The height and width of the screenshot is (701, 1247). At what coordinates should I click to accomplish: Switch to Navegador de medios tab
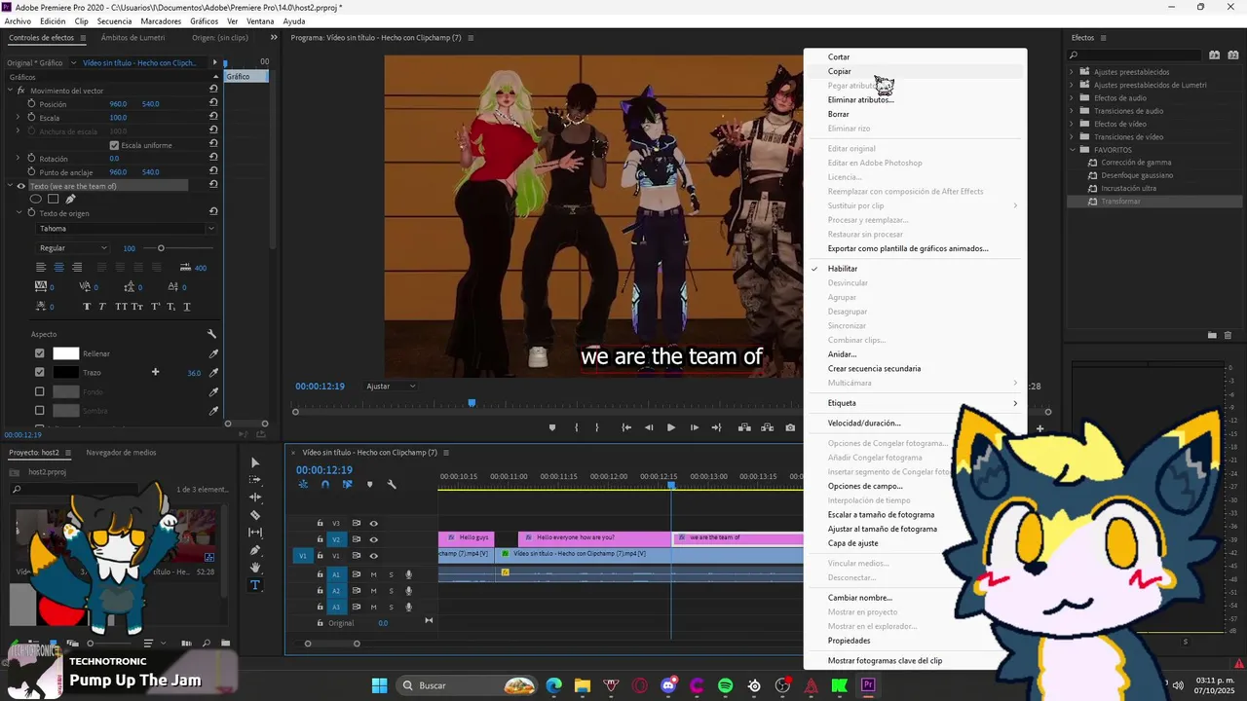(x=121, y=453)
